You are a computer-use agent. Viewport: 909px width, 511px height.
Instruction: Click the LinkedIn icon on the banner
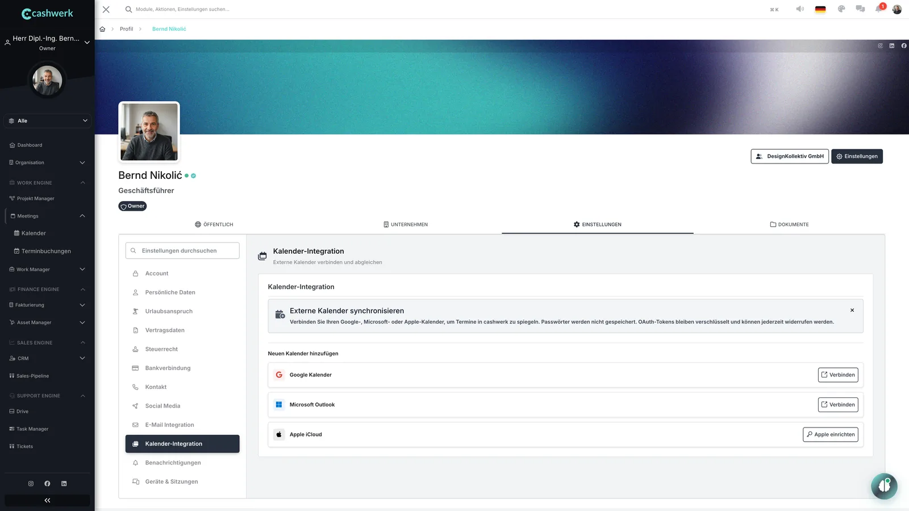click(x=892, y=46)
